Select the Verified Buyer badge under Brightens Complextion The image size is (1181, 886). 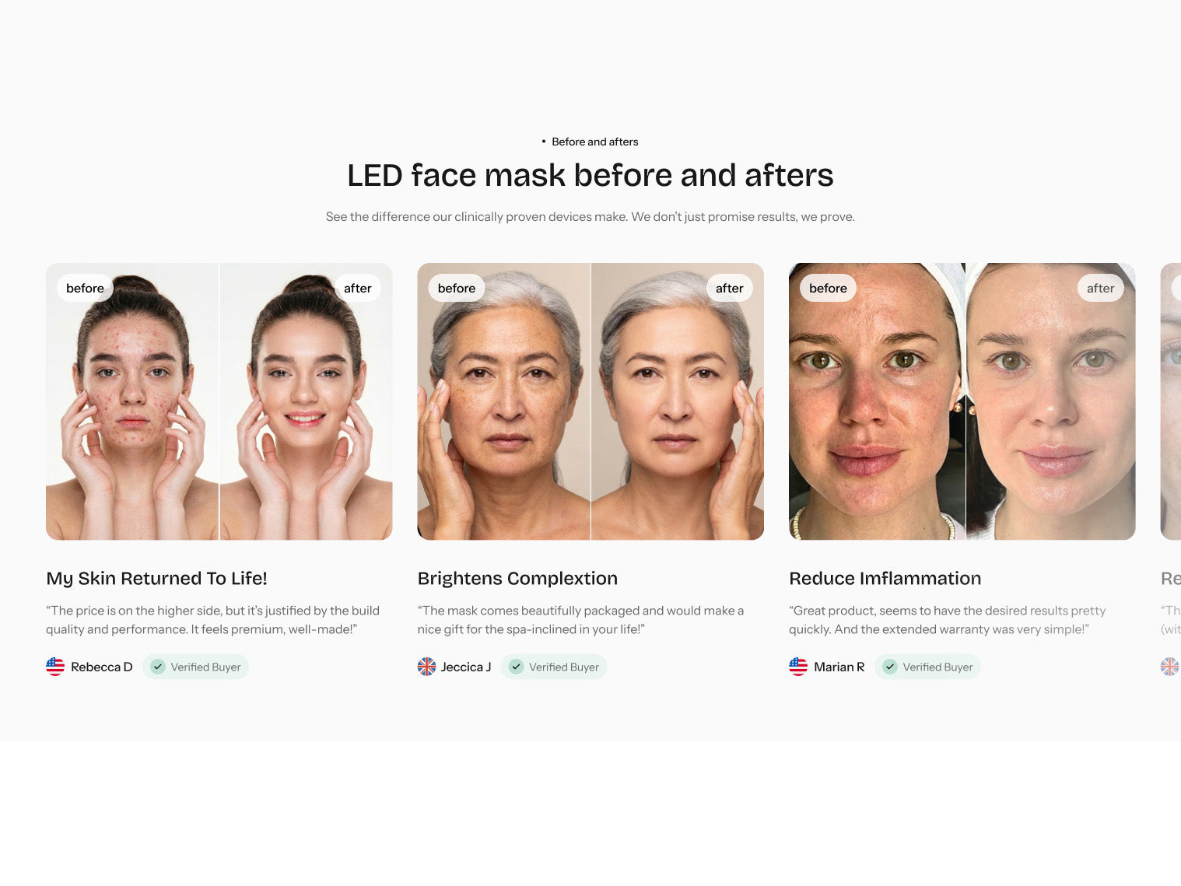554,667
